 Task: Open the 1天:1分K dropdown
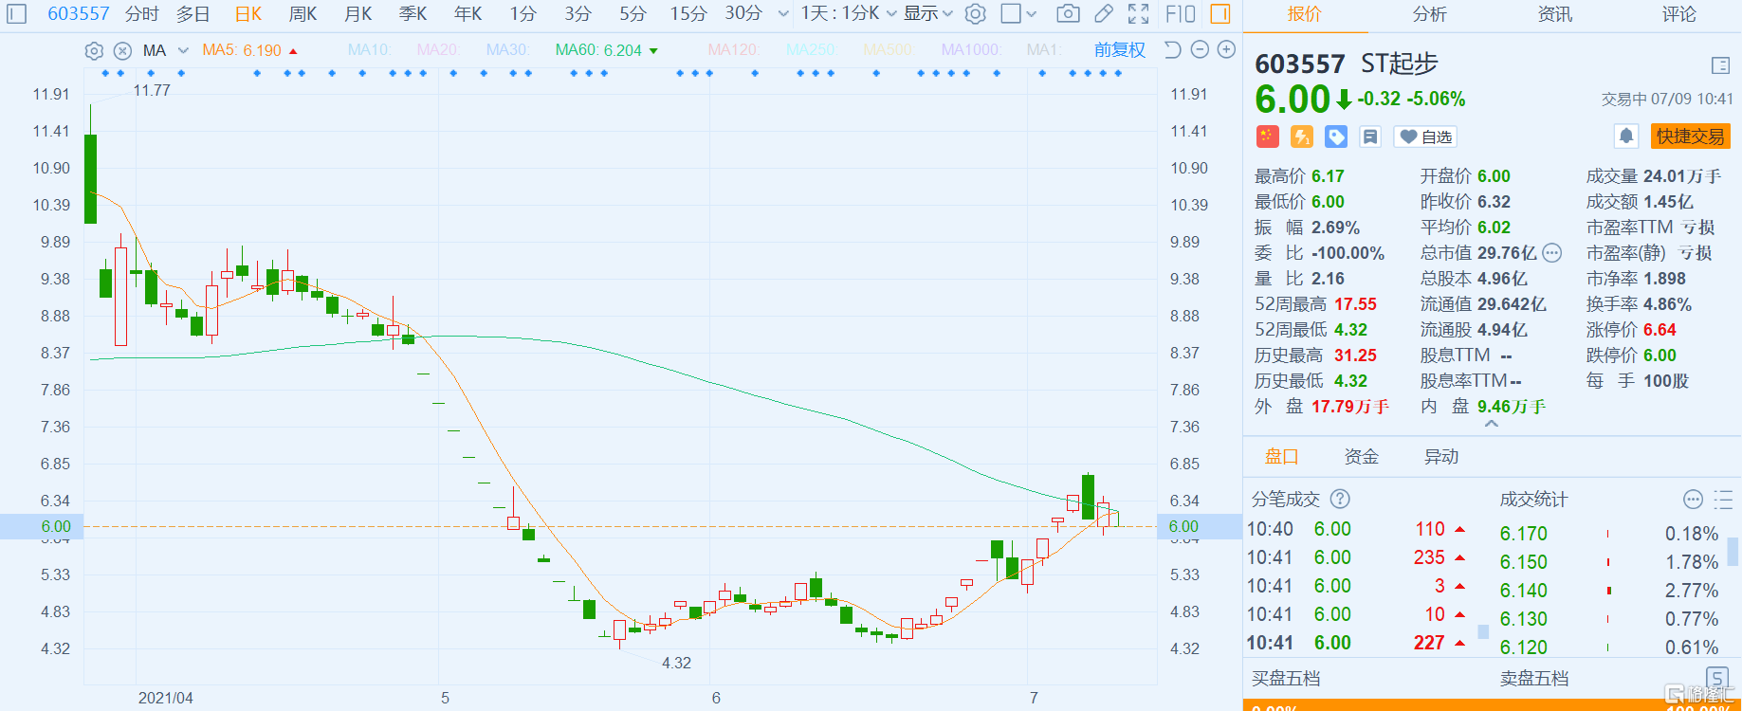pyautogui.click(x=849, y=13)
